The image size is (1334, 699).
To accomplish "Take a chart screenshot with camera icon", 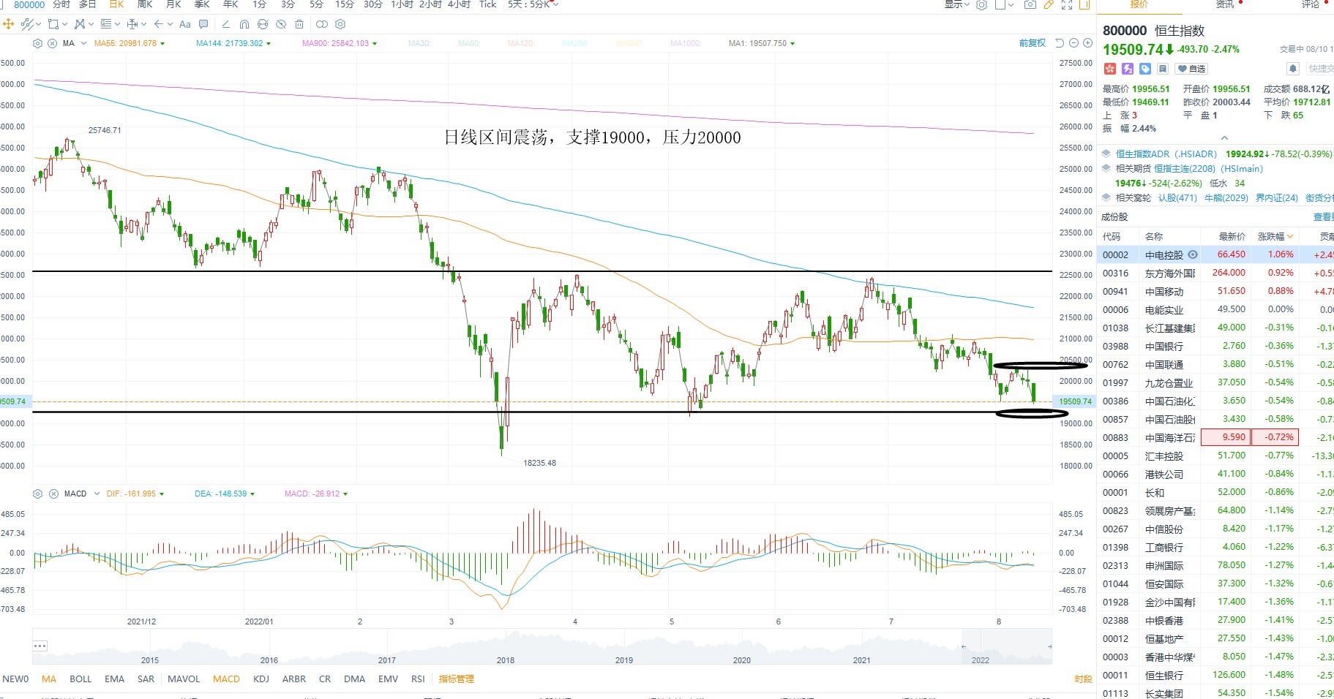I will [1030, 4].
